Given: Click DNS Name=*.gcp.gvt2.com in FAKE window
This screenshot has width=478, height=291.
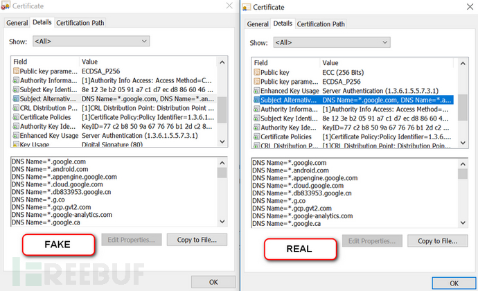Looking at the screenshot, I should pyautogui.click(x=51, y=207).
